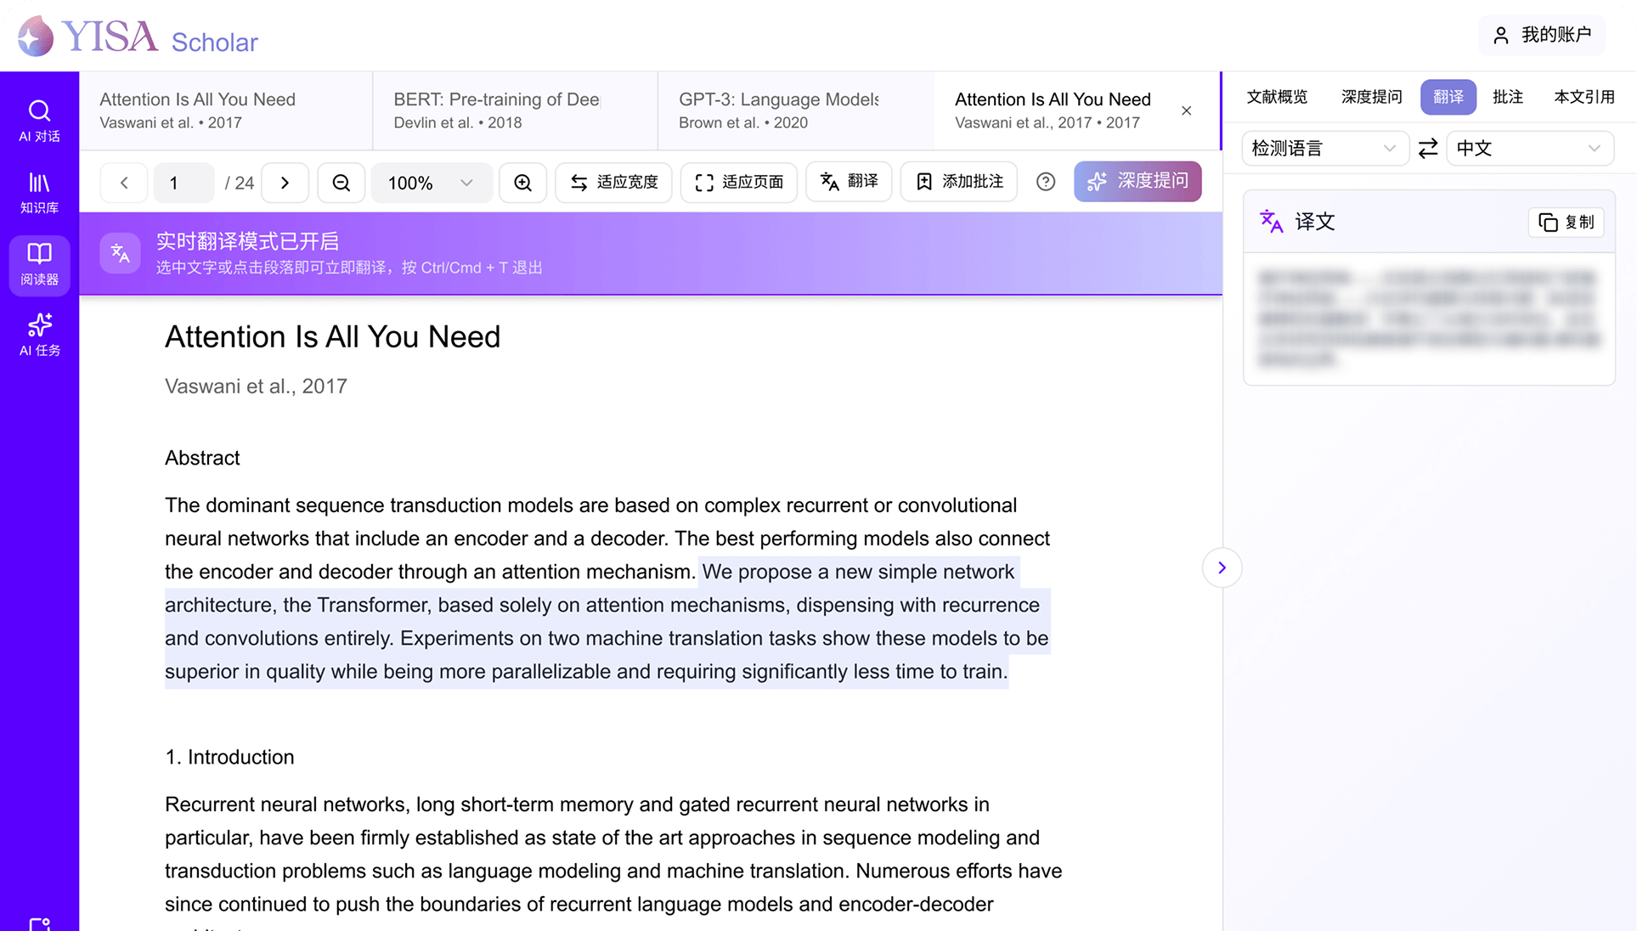Click the 深度提问 gradient button
1637x931 pixels.
pyautogui.click(x=1137, y=181)
